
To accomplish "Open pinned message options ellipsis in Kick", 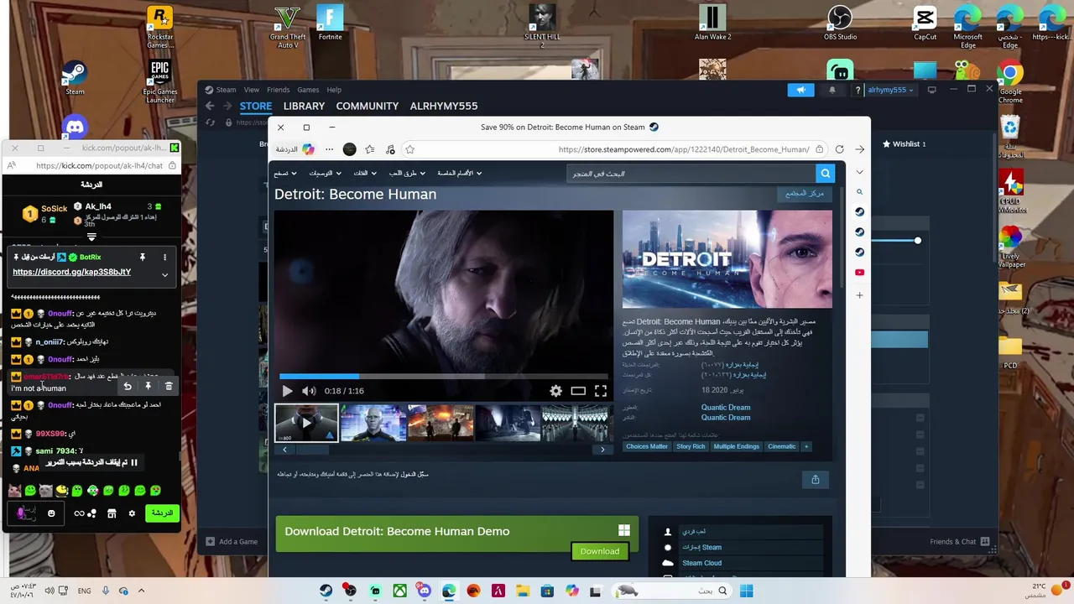I will pos(164,257).
